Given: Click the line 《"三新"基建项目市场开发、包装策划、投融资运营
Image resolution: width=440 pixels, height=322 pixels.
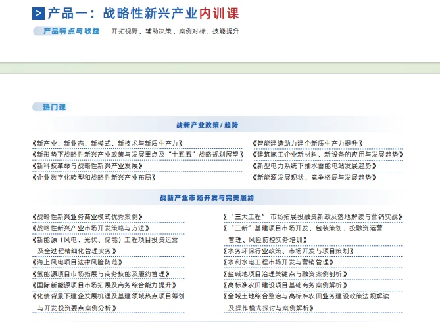Looking at the screenshot, I should [x=303, y=228].
